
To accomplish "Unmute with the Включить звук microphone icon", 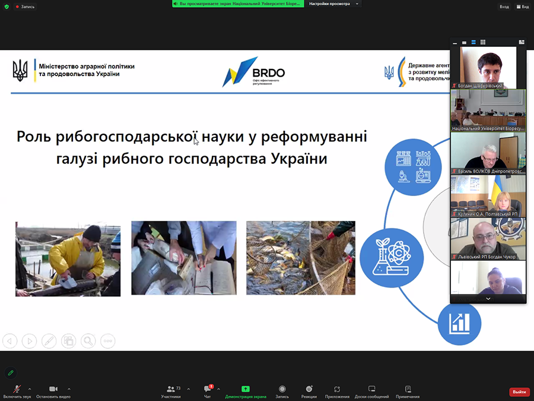I will point(17,391).
